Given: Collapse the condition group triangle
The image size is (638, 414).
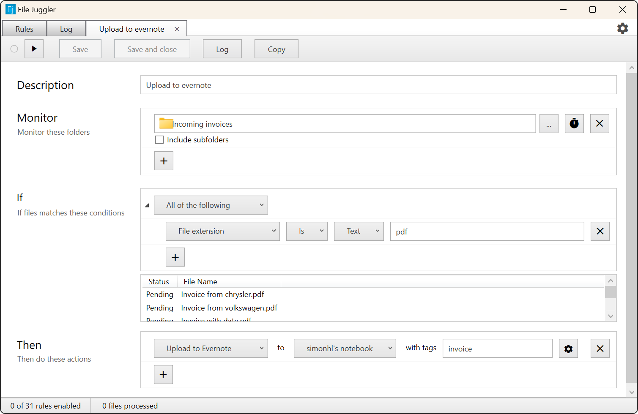Looking at the screenshot, I should (147, 206).
